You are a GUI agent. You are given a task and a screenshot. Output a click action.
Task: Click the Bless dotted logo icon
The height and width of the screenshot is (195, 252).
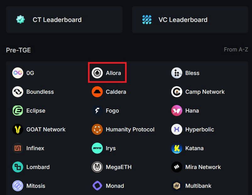(x=177, y=73)
